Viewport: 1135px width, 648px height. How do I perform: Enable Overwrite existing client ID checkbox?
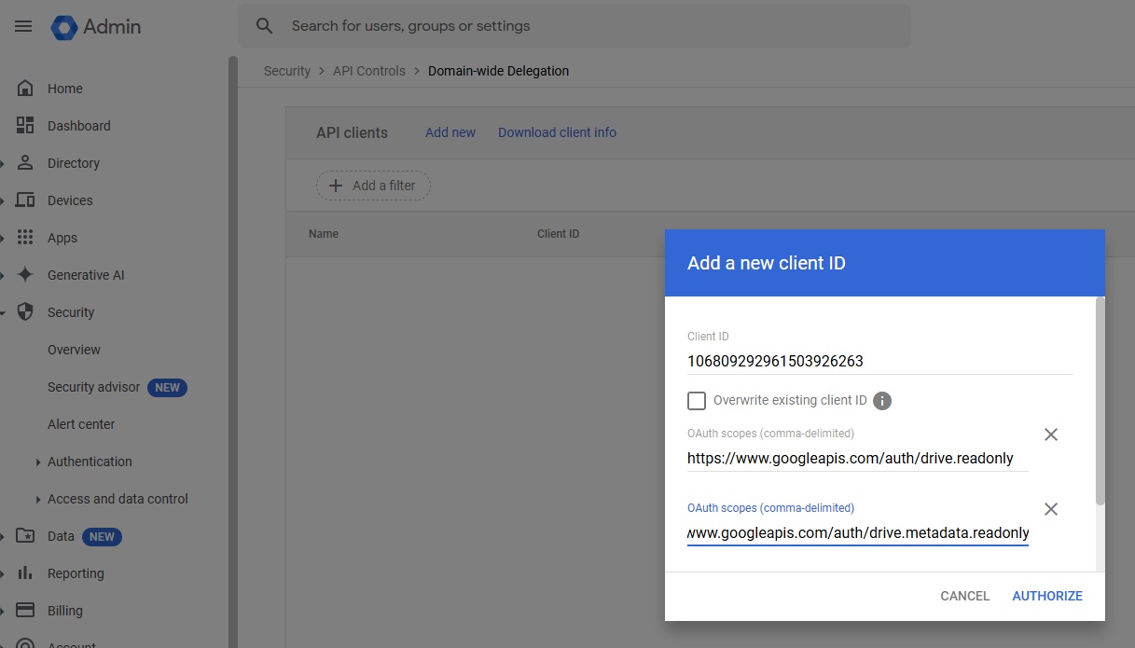click(697, 401)
